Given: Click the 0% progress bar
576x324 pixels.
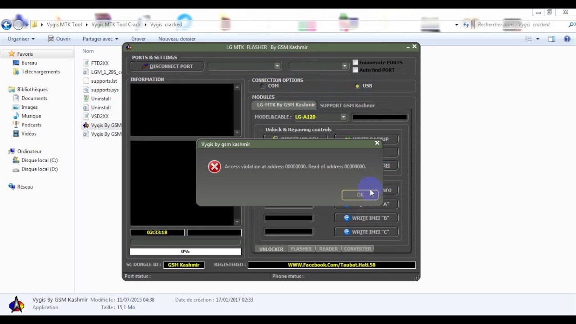Looking at the screenshot, I should 185,252.
